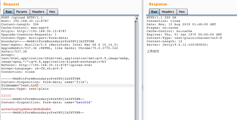Screen dimensions: 237x120
Task: Click the Server: Jetty response header line
Action: (x=177, y=45)
